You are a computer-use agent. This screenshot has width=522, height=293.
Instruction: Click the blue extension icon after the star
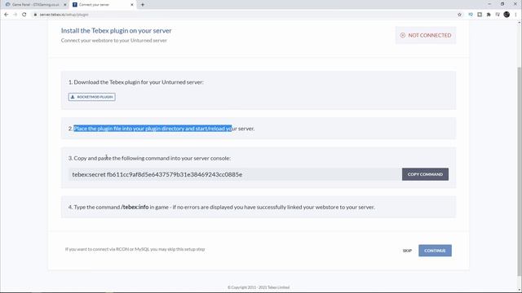471,15
